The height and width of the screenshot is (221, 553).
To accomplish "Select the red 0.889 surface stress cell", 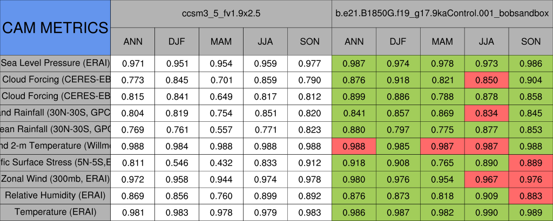I will (x=531, y=162).
